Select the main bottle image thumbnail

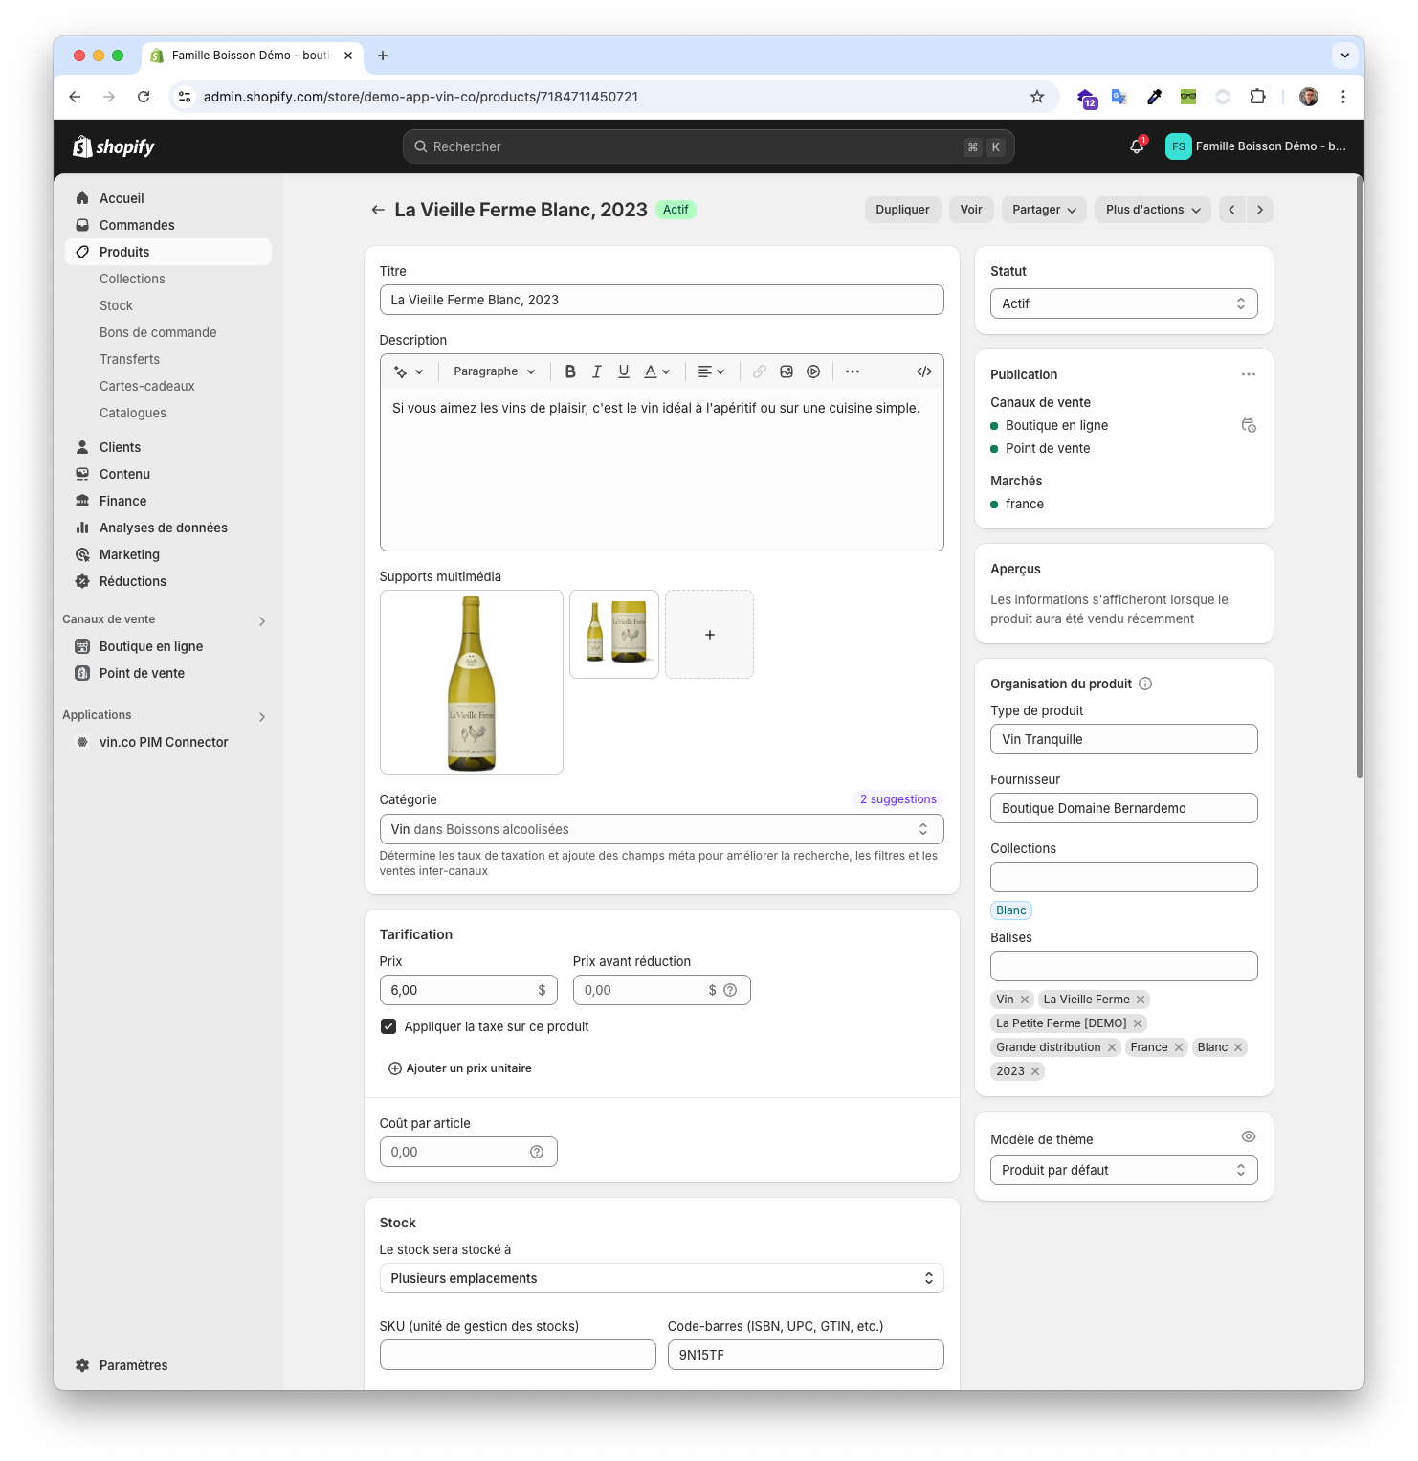[472, 682]
